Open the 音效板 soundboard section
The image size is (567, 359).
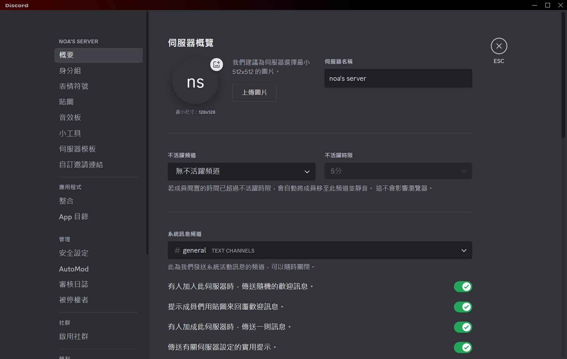tap(70, 118)
